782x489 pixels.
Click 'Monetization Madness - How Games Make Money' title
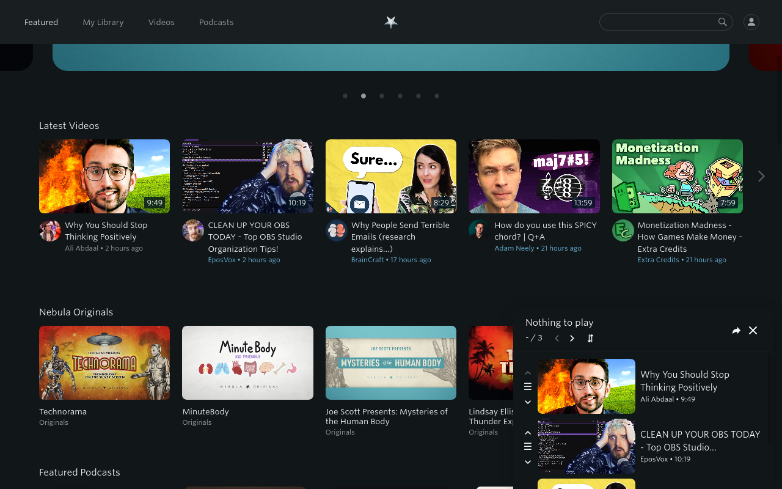click(690, 237)
